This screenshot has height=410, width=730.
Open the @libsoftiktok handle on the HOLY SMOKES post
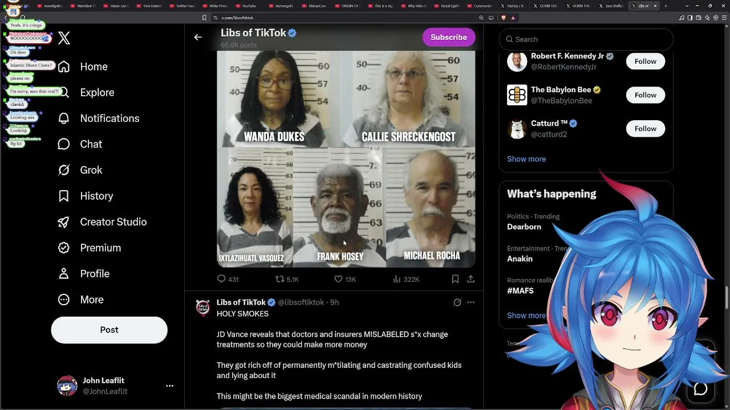[301, 302]
